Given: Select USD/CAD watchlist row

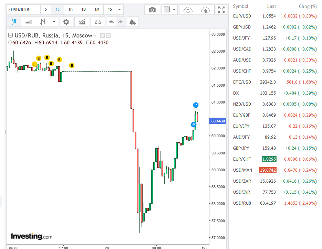Looking at the screenshot, I should [275, 49].
